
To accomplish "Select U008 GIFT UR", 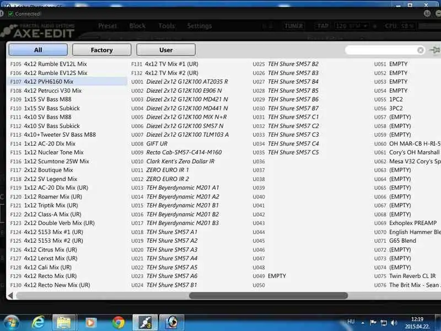I will (189, 143).
